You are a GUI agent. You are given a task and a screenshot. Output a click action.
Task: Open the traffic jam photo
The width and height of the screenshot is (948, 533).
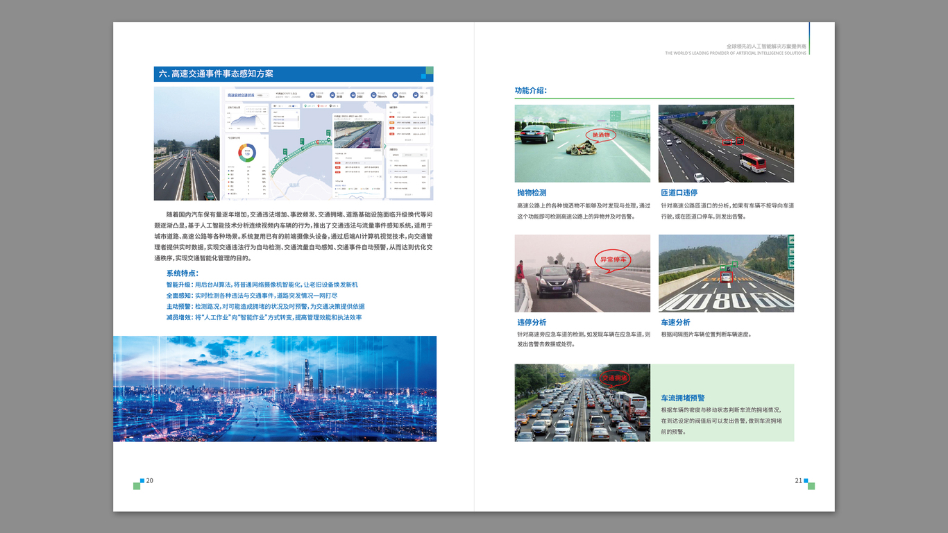click(582, 403)
